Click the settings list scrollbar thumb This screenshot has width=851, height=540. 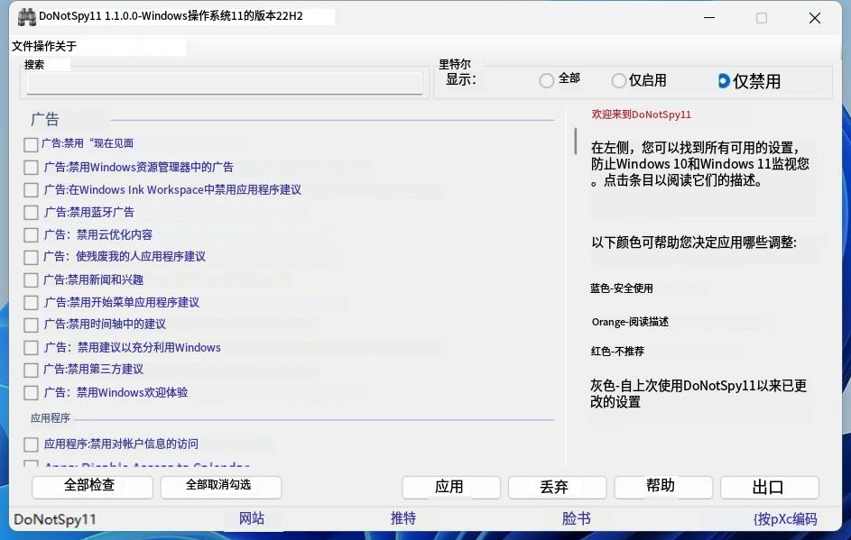click(x=575, y=141)
